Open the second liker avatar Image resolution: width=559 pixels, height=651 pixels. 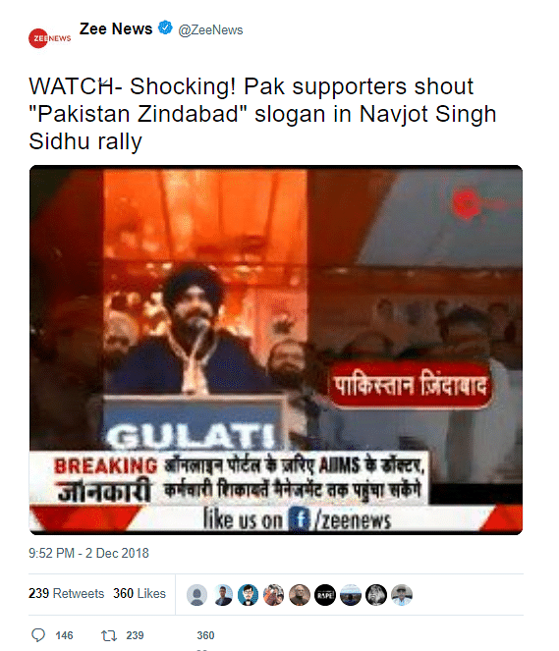[223, 594]
